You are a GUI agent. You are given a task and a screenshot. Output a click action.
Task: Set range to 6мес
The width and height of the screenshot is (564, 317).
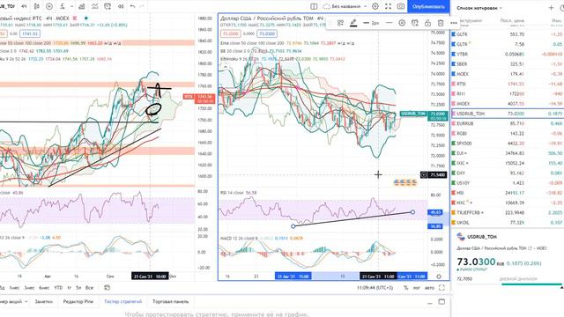(44, 288)
